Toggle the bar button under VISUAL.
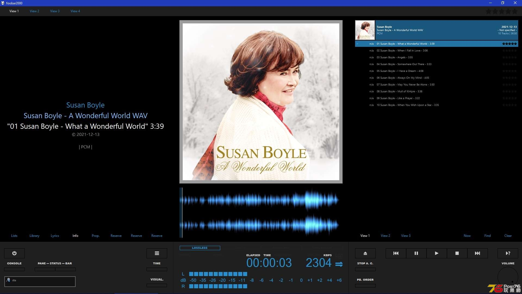The width and height of the screenshot is (522, 294). coord(157,285)
